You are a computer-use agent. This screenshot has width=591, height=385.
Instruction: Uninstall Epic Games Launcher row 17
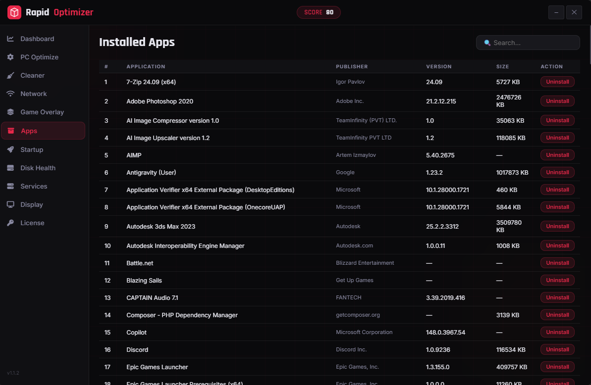(x=557, y=367)
